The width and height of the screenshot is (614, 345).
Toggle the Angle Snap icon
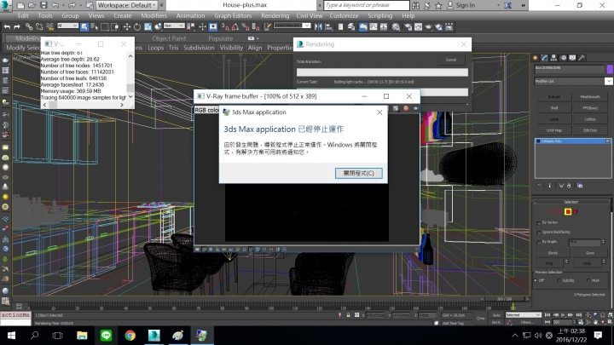235,26
